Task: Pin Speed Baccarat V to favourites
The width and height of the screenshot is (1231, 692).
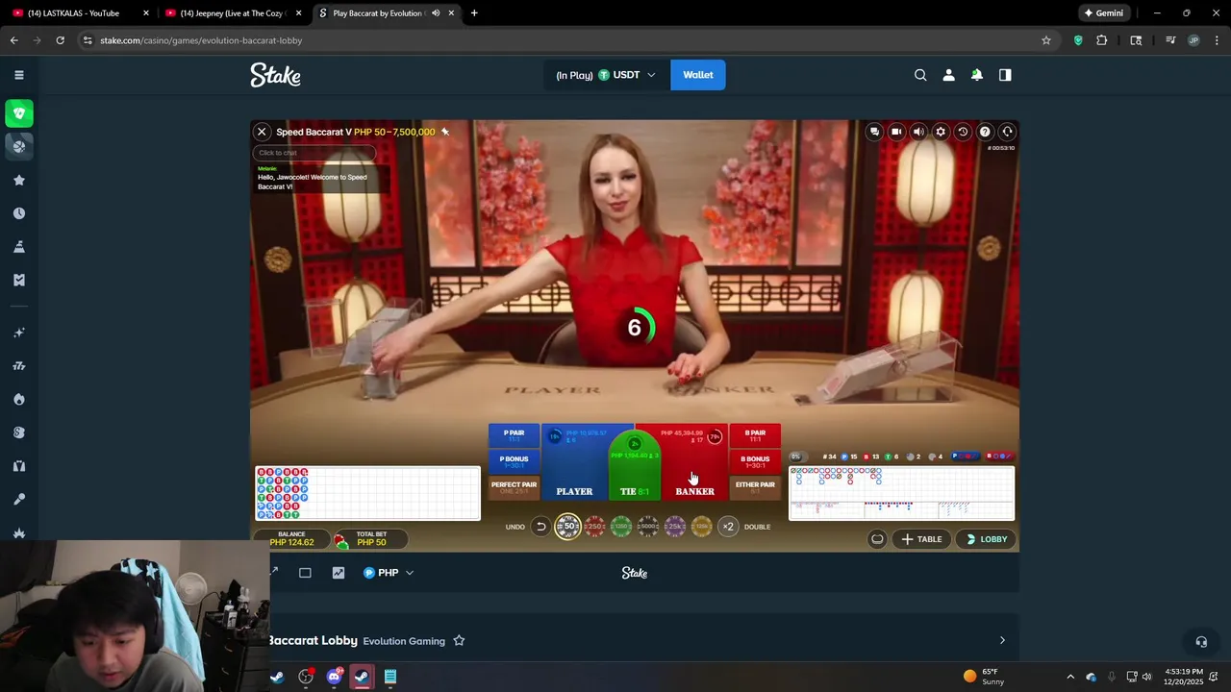Action: tap(445, 132)
